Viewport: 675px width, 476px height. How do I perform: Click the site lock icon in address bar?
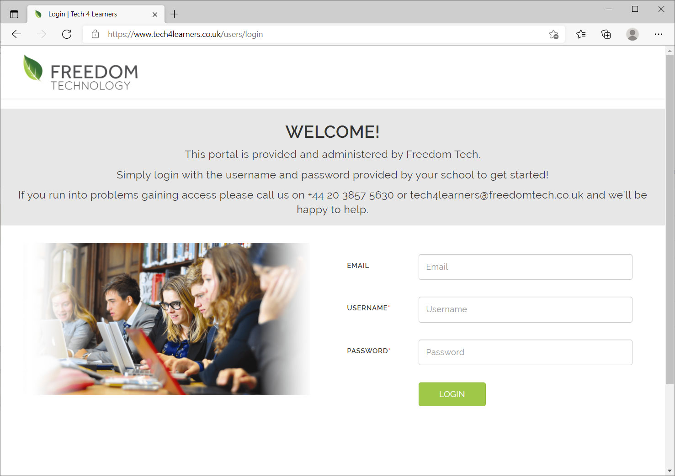(x=95, y=34)
